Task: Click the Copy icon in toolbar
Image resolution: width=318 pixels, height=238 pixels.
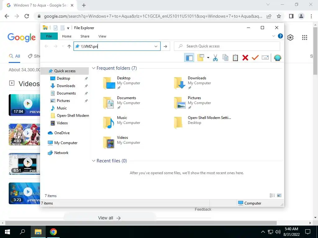Action: point(225,58)
